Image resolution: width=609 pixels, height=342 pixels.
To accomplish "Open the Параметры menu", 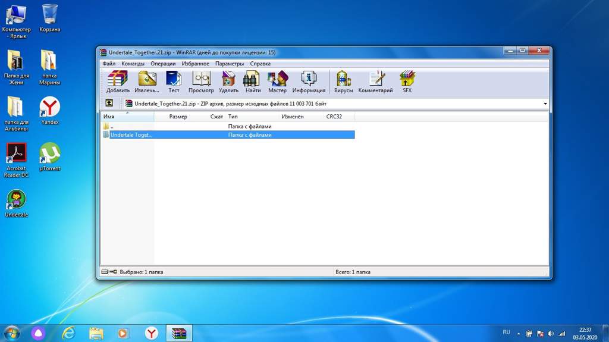I will (x=230, y=64).
